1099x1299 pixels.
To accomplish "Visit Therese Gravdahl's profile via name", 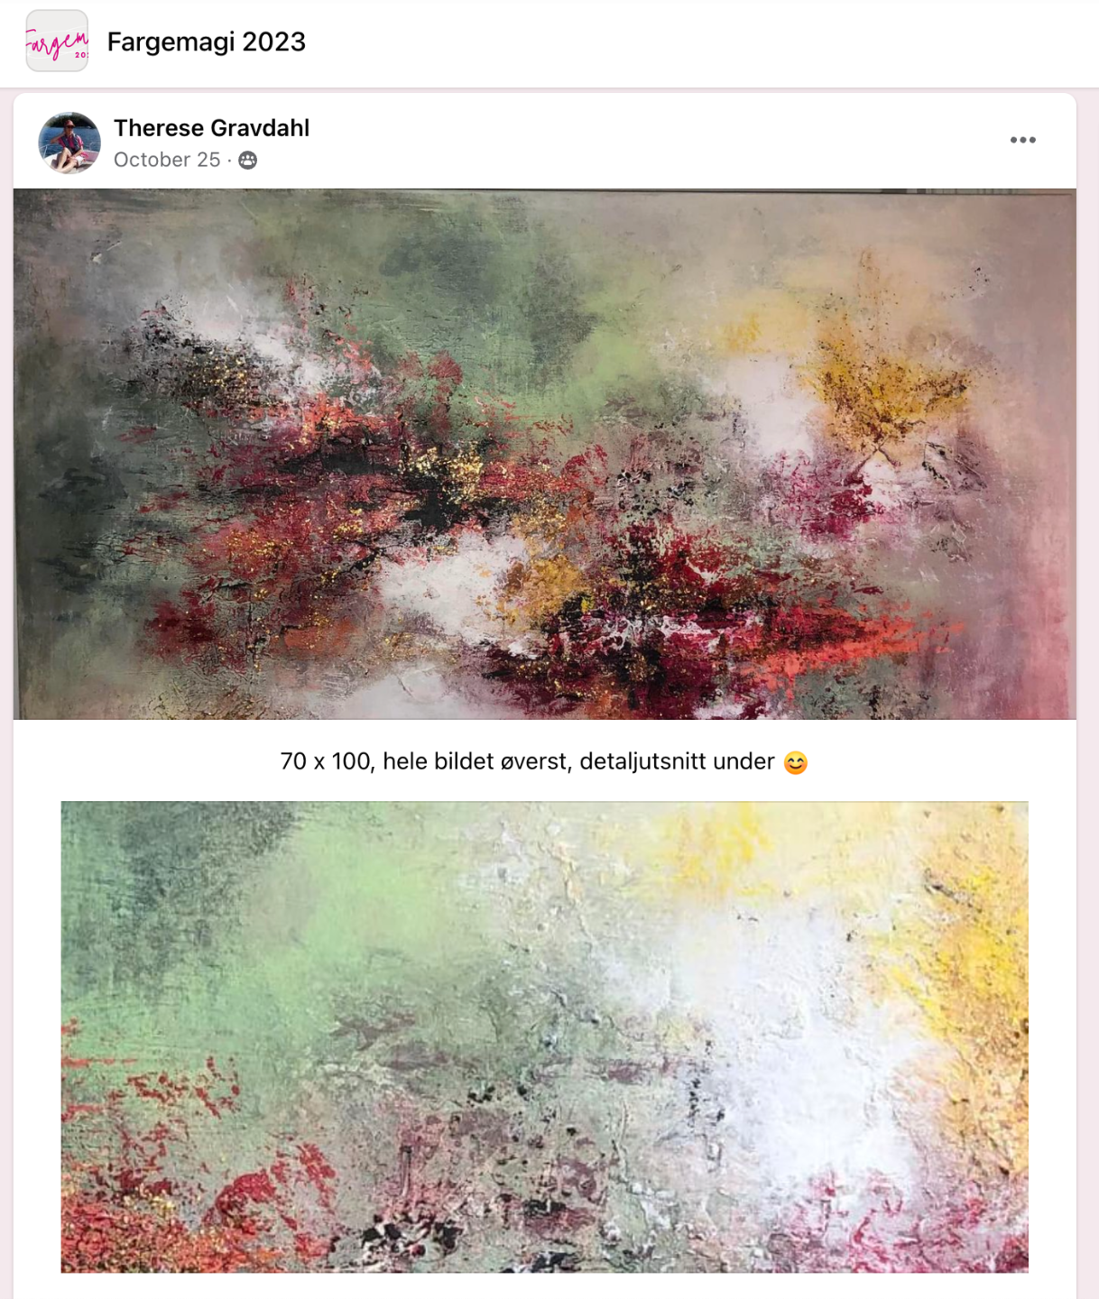I will [211, 128].
